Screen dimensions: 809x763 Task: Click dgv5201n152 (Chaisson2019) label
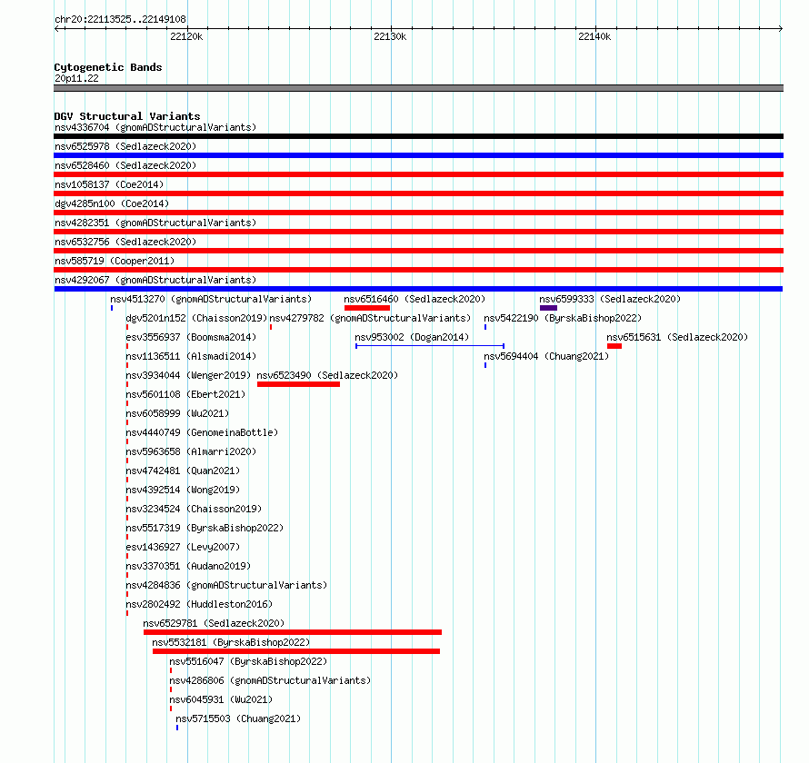[x=196, y=318]
